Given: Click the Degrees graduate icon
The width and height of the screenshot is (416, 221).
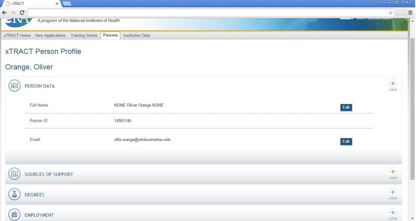Looking at the screenshot, I should click(x=14, y=194).
